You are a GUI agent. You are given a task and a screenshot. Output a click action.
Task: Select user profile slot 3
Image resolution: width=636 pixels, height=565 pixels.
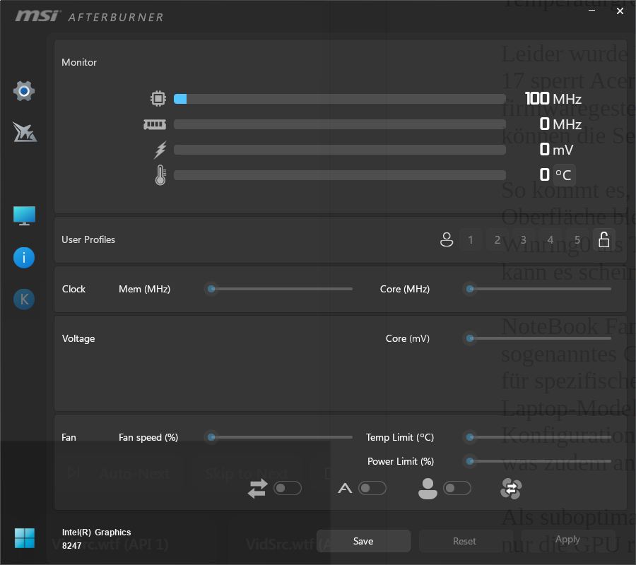point(524,239)
